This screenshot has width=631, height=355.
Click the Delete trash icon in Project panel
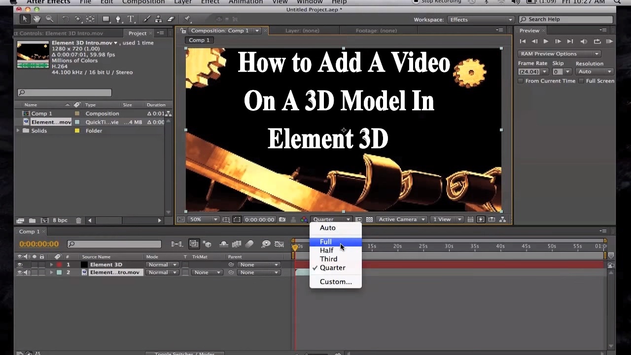[78, 220]
